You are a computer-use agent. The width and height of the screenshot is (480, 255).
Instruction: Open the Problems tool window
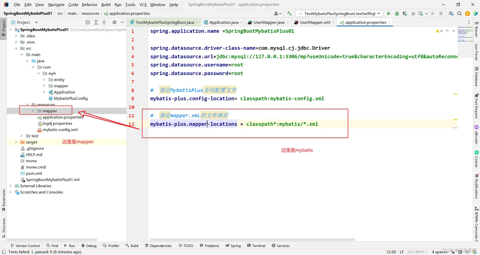click(209, 246)
